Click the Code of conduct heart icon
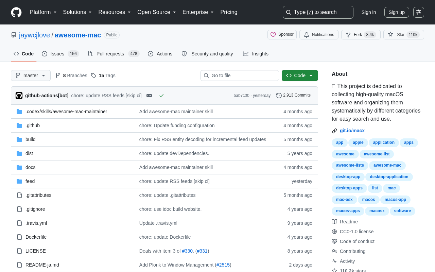Screen dimensions: 435x272 (334, 241)
